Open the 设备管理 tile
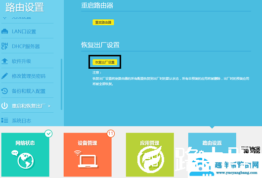This screenshot has width=262, height=178. pyautogui.click(x=87, y=155)
